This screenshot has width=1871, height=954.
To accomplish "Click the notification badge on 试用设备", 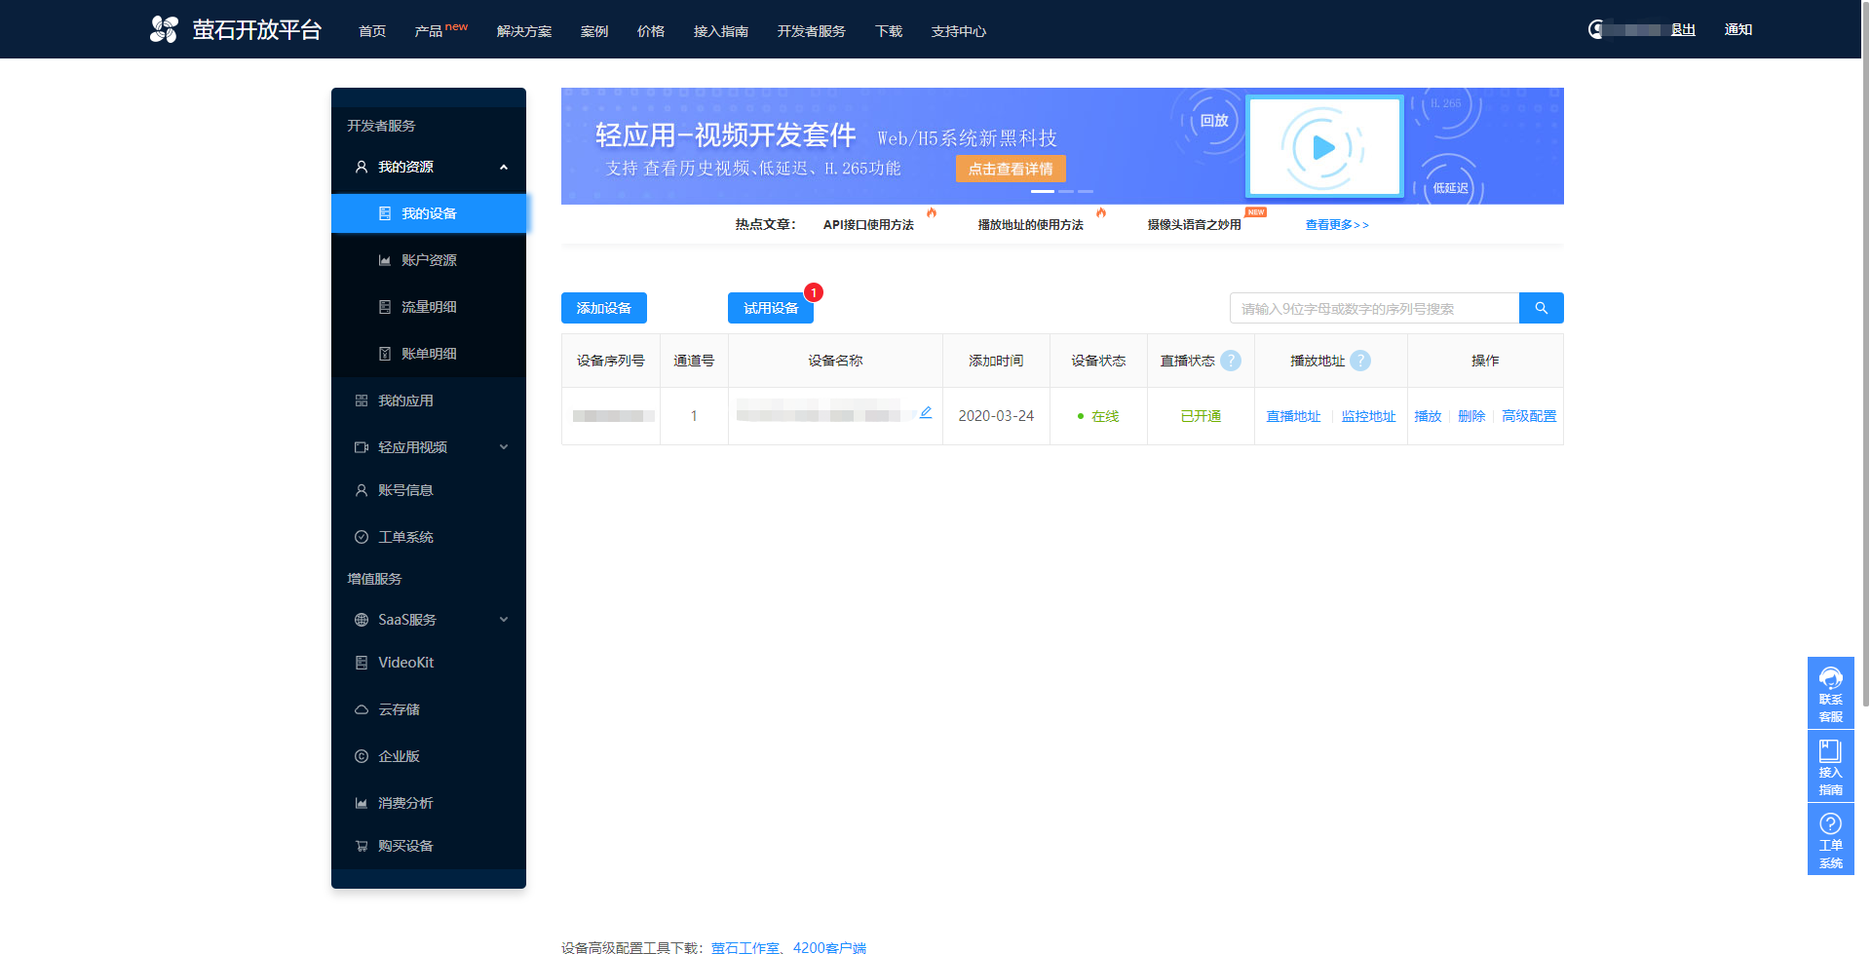I will point(814,292).
